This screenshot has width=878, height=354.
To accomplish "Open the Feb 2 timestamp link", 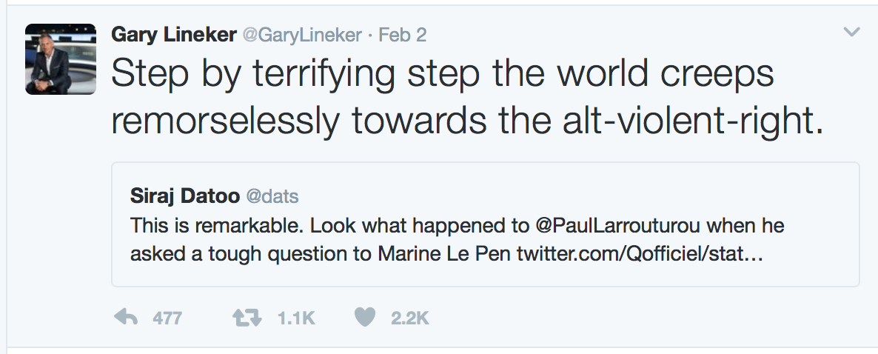I will tap(403, 34).
